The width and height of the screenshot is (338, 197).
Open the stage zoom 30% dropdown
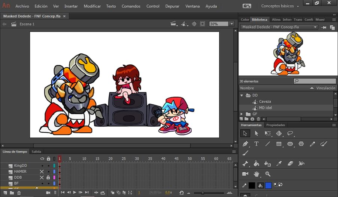[232, 24]
